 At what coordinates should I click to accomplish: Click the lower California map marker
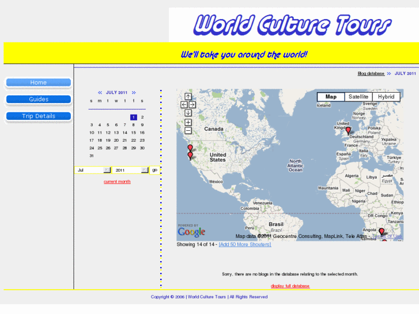(x=190, y=156)
